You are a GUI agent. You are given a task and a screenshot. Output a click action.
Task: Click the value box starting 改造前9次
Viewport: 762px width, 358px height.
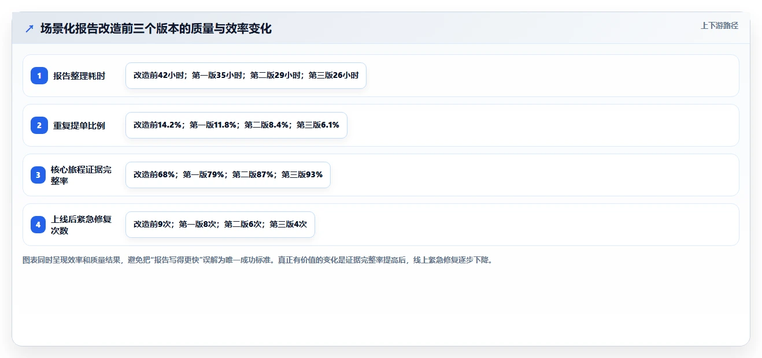click(220, 225)
